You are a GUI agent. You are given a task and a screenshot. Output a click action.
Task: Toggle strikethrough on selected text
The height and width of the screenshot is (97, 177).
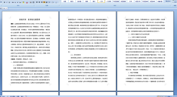(x=13, y=2)
